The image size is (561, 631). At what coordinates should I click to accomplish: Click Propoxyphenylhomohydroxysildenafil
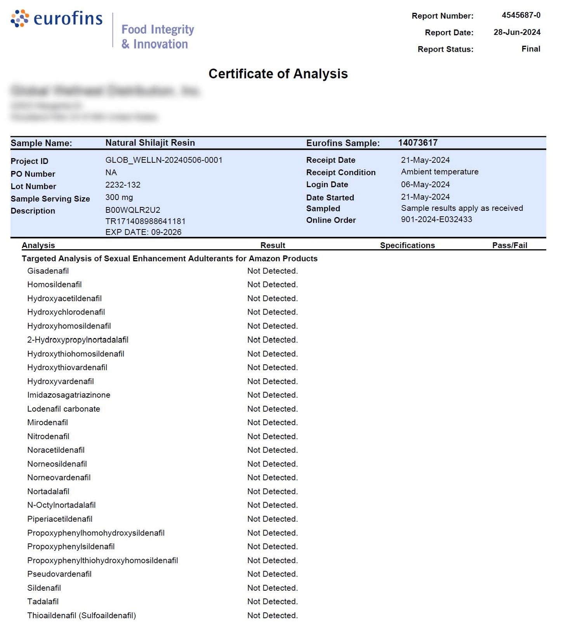96,533
